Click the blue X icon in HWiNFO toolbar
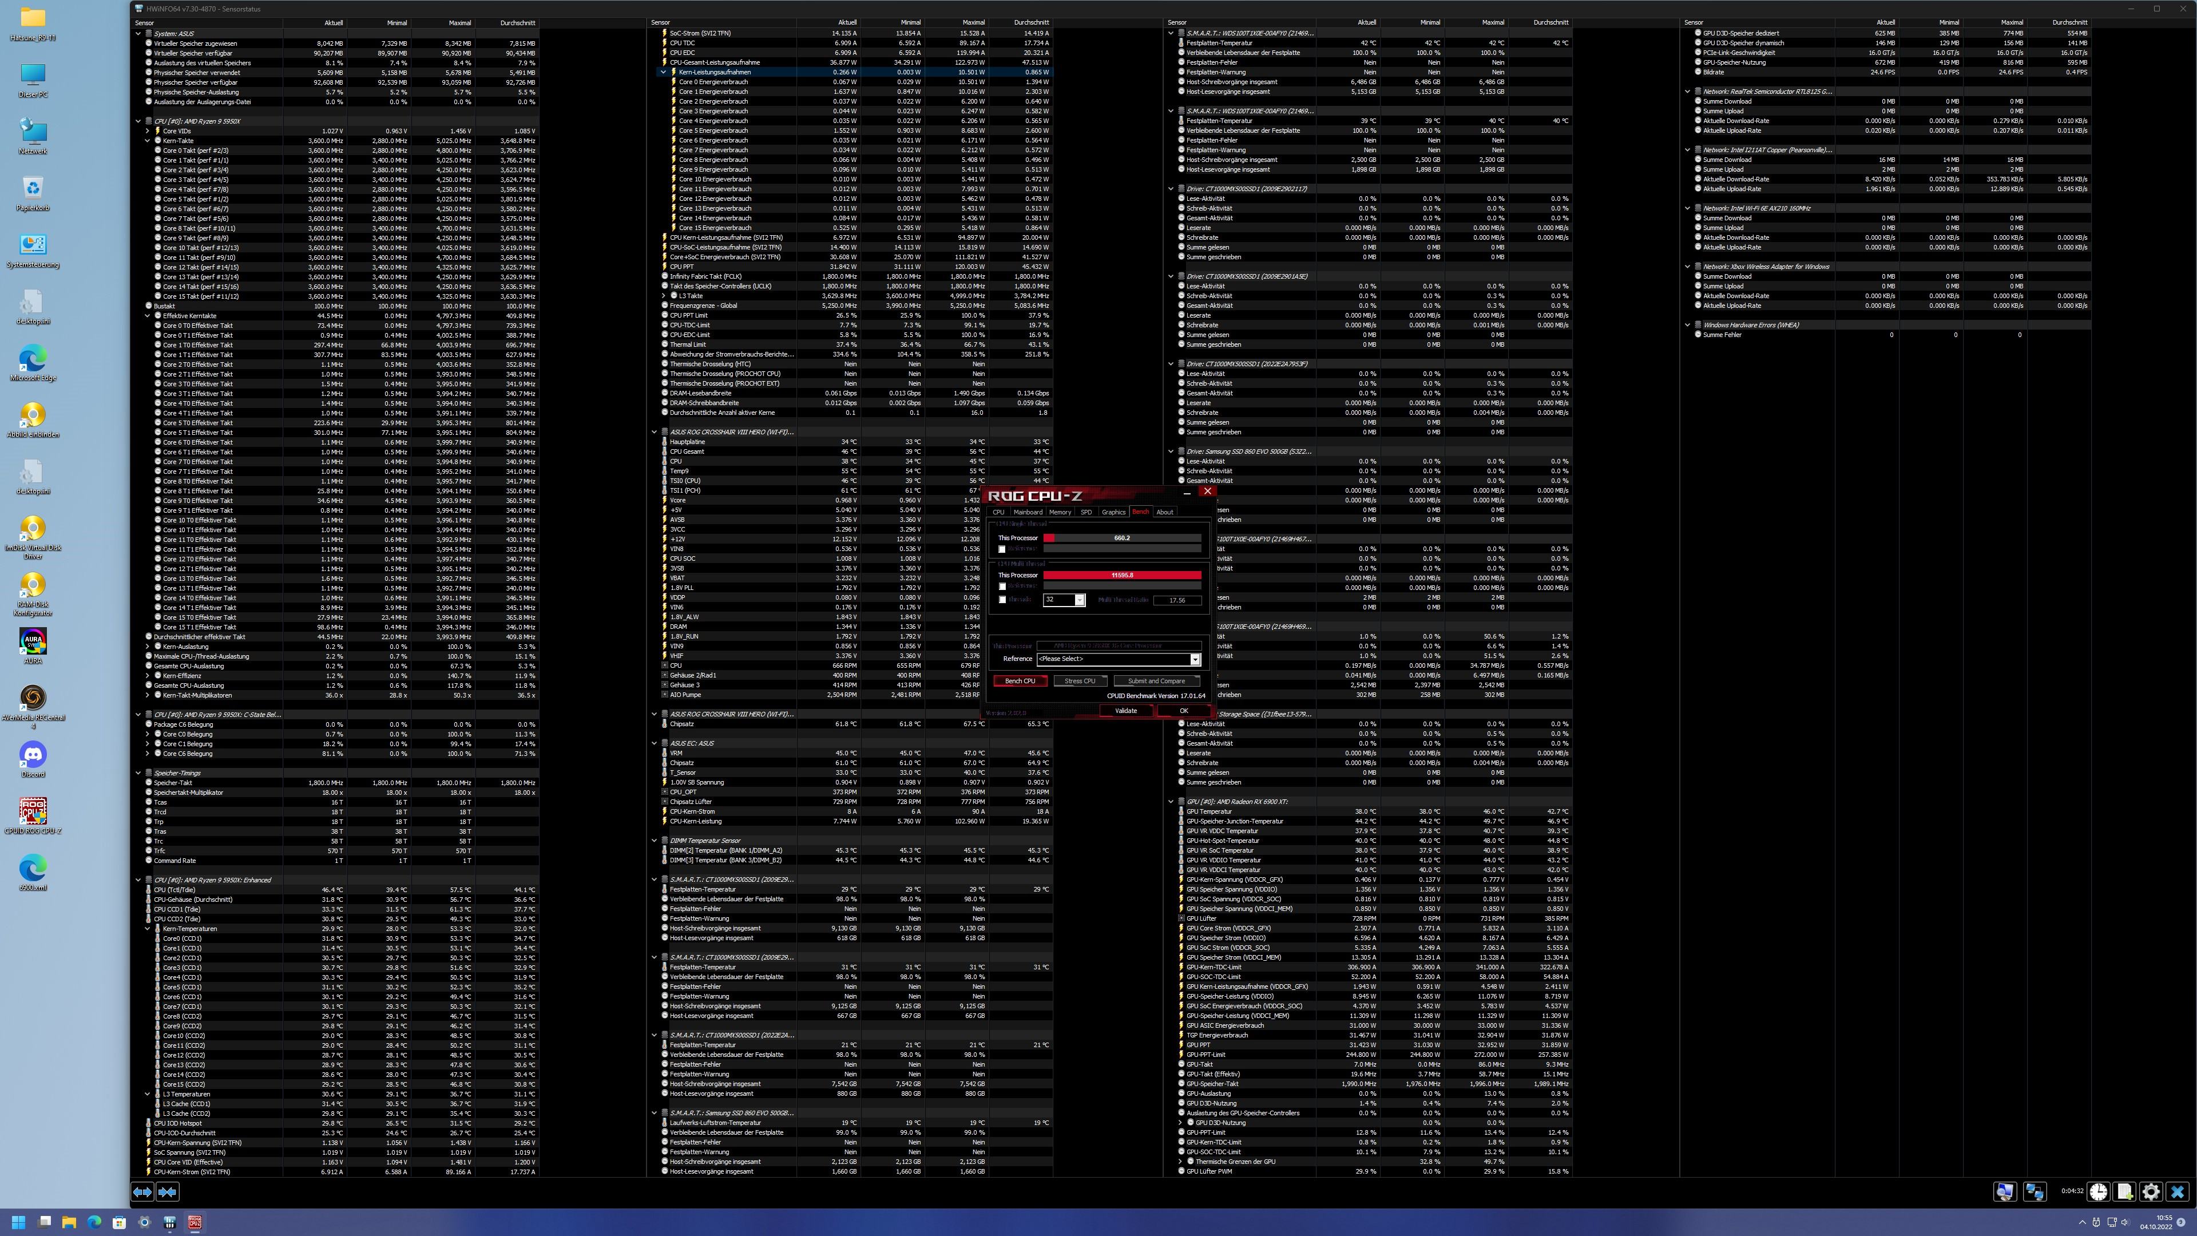The image size is (2197, 1236). tap(2178, 1191)
